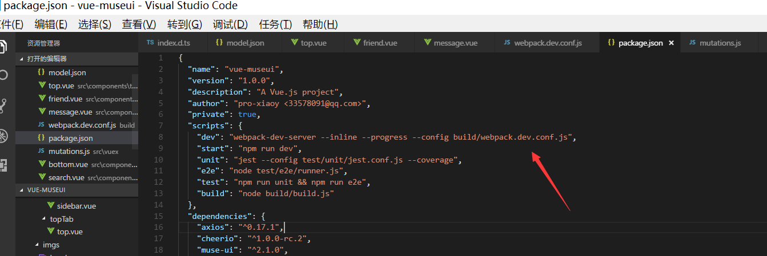
Task: Select mutations.js src\vuex in open editors
Action: tap(77, 151)
